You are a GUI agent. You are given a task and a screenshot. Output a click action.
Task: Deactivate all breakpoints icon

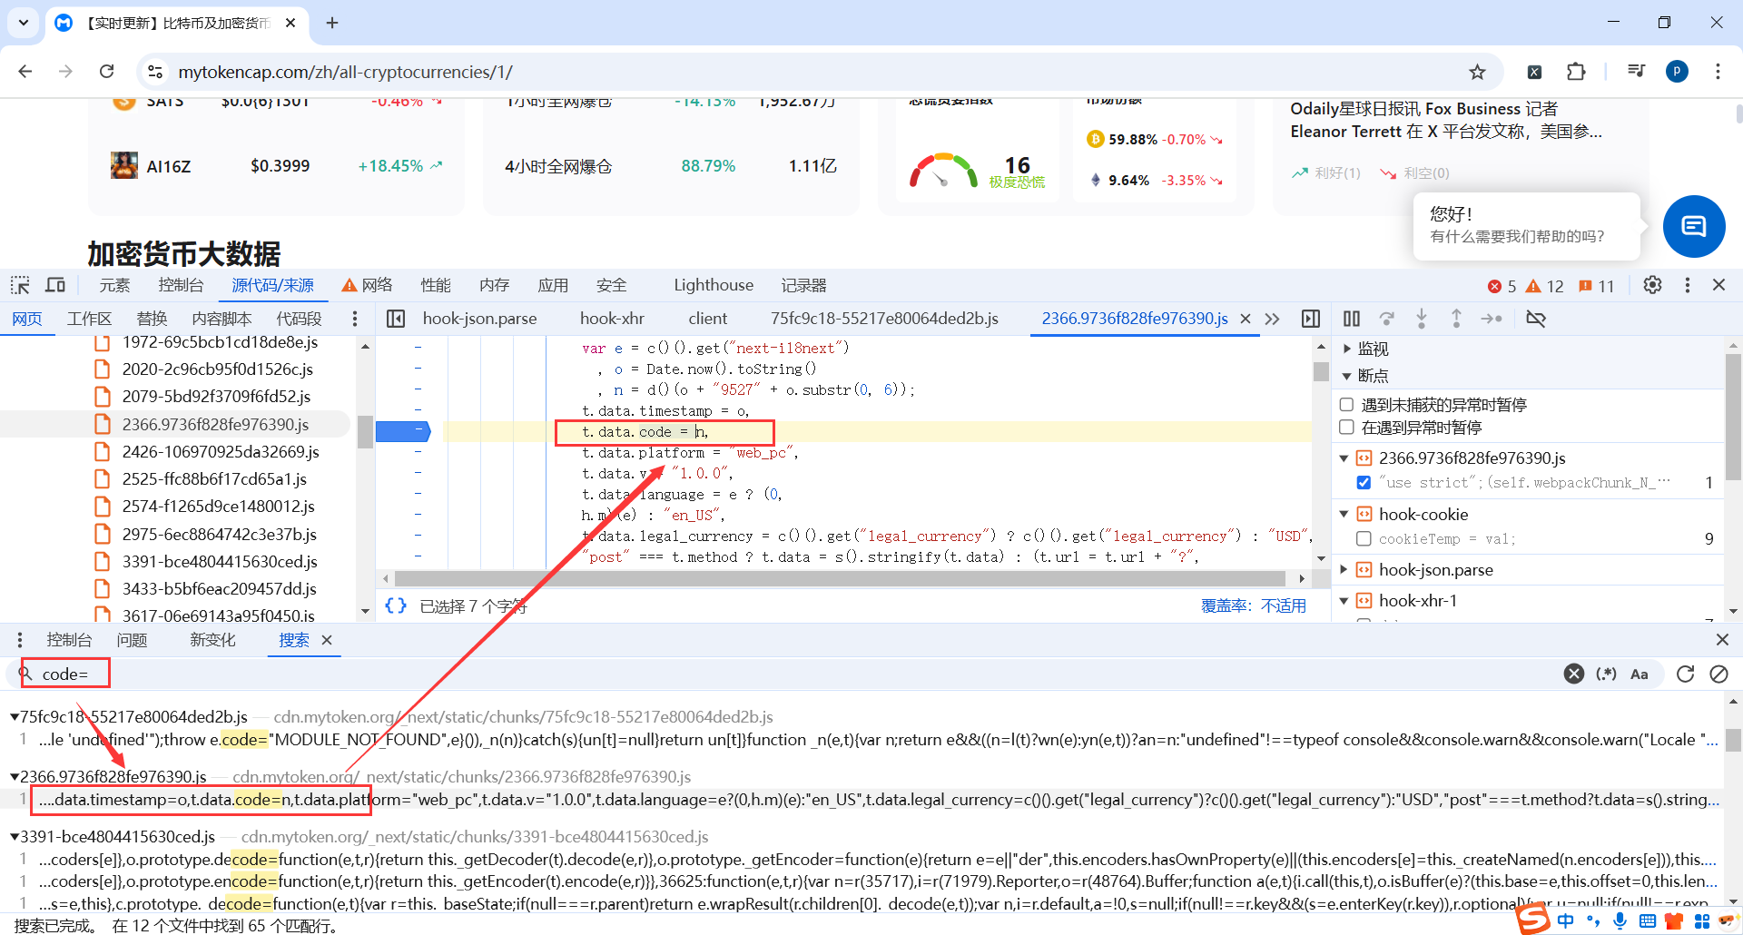[x=1536, y=319]
